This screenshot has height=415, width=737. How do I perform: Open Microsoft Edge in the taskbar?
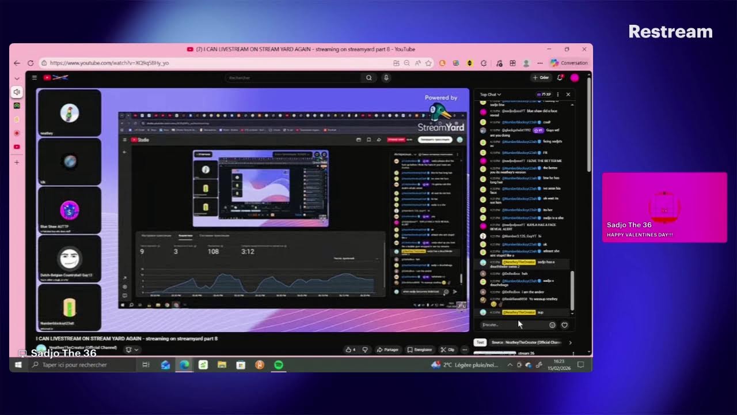[x=184, y=365]
